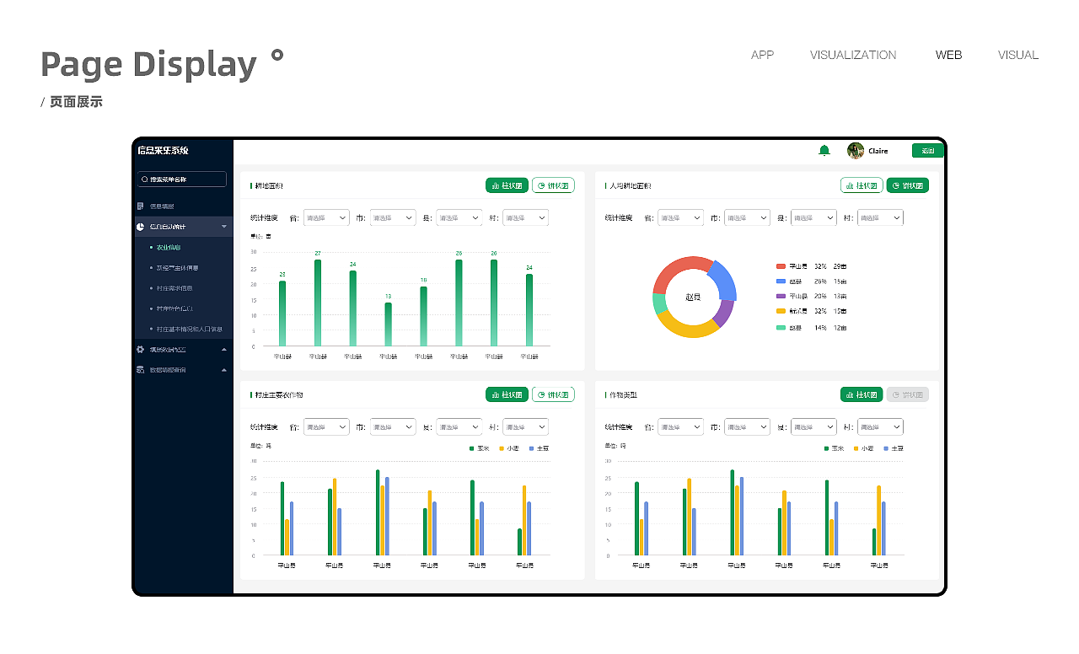Click purple legend swatch for 平山县 20%
Screen dimensions: 1079x654
(x=781, y=297)
